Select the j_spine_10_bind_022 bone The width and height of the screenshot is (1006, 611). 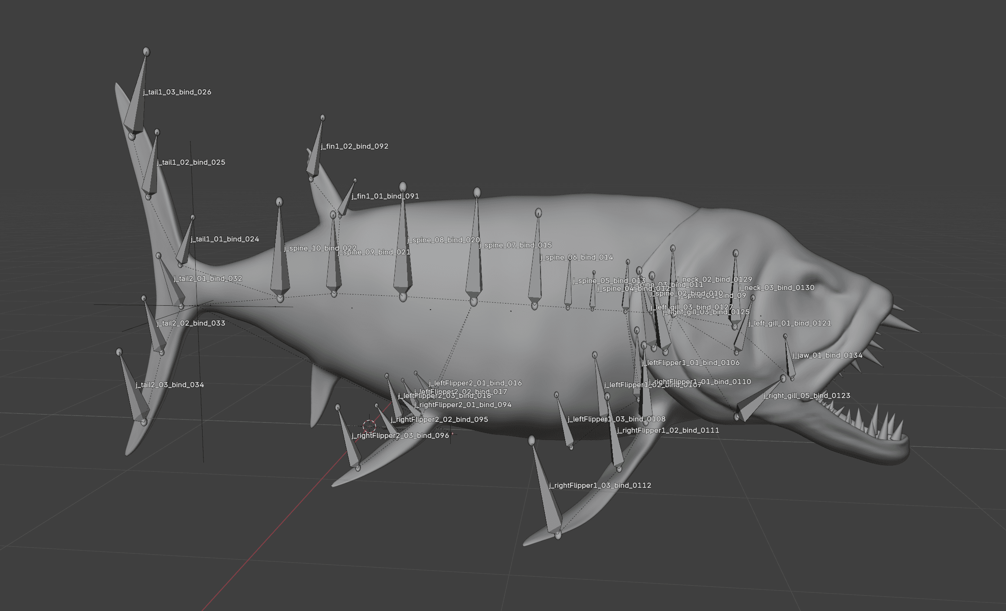click(x=280, y=269)
